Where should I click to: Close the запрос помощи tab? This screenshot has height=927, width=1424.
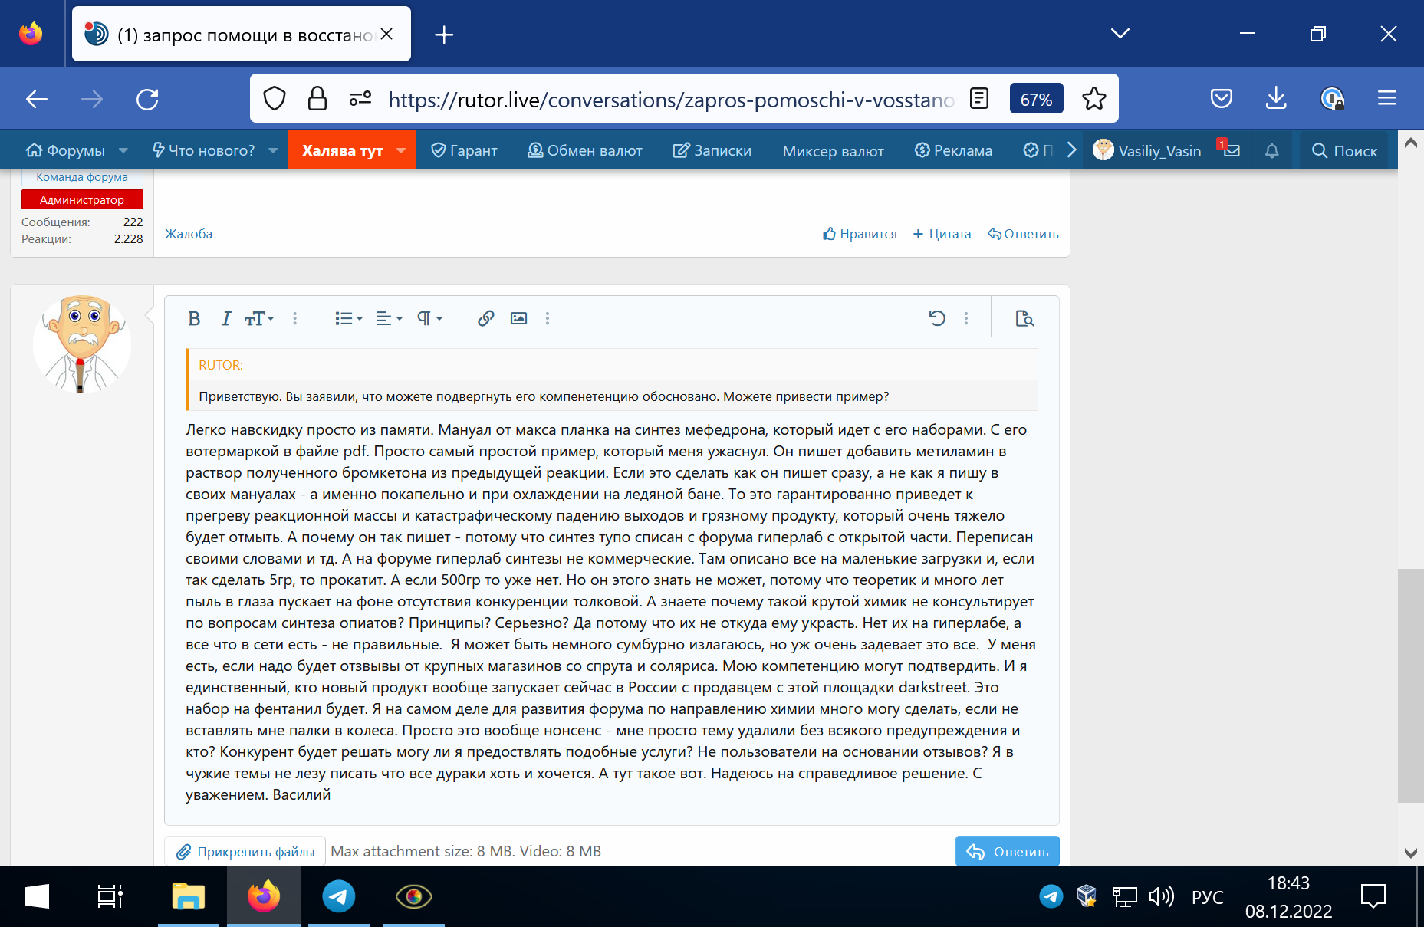(387, 34)
